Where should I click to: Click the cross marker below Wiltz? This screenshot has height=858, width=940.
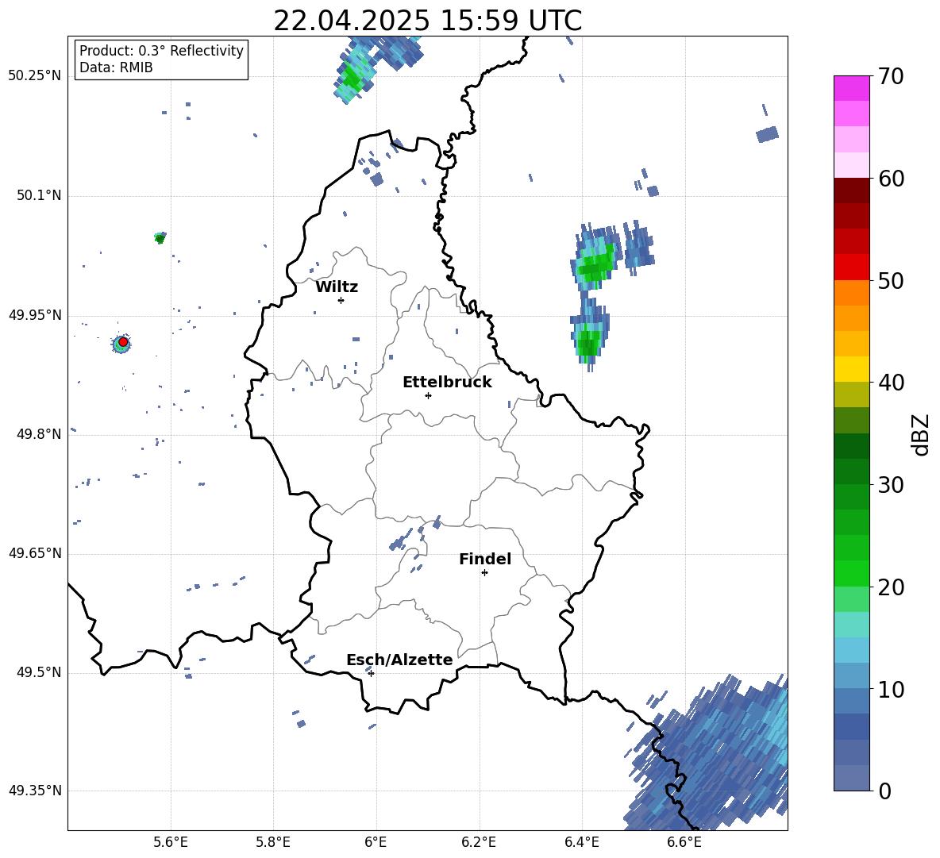click(x=341, y=300)
